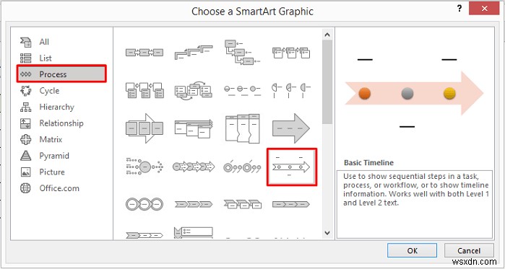Close the Choose a SmartArt Graphic dialog
The image size is (505, 269).
coord(484,9)
